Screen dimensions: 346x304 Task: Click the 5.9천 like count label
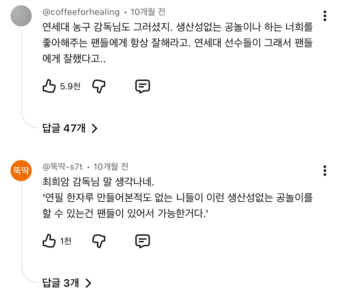pyautogui.click(x=70, y=86)
